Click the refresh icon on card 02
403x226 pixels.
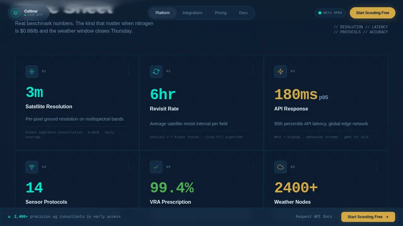156,72
